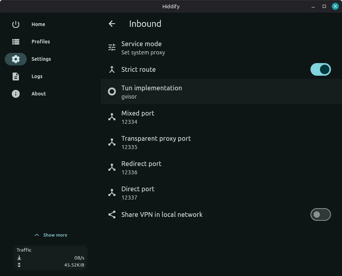Maximize the Hiddify window

point(324,6)
